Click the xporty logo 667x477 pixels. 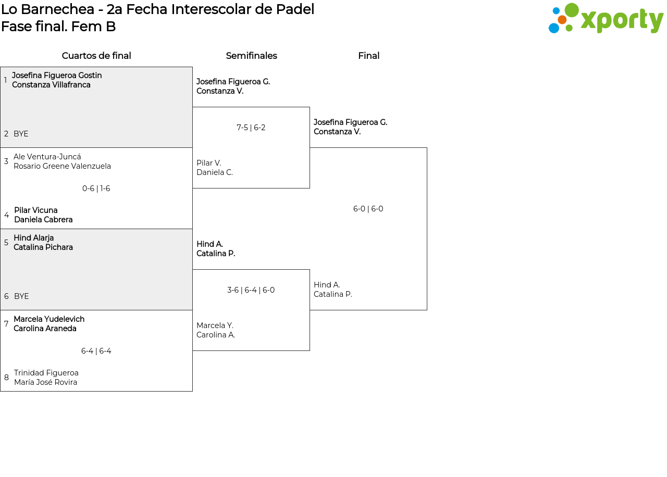[606, 19]
